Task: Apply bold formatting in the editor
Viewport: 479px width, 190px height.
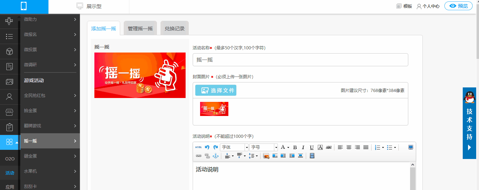Action: pyautogui.click(x=295, y=147)
